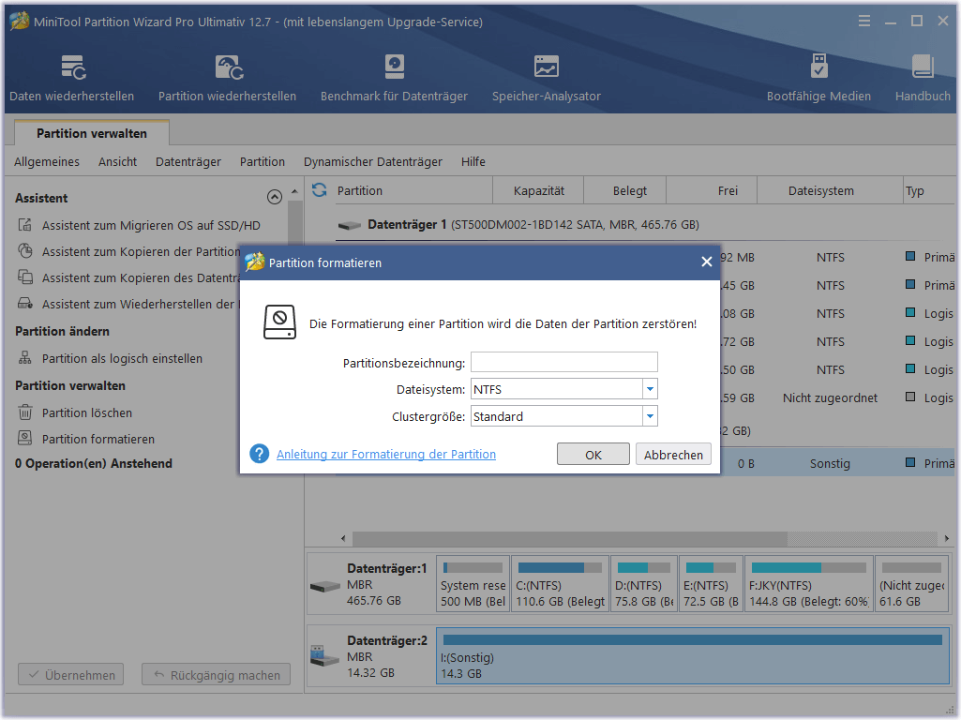Click the Partitionsbezeichnung input field
The image size is (961, 720).
[x=563, y=362]
